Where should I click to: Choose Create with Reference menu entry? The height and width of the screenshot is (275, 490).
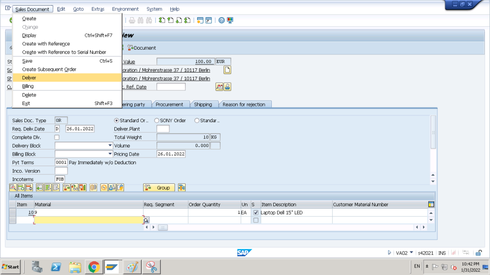point(67,43)
